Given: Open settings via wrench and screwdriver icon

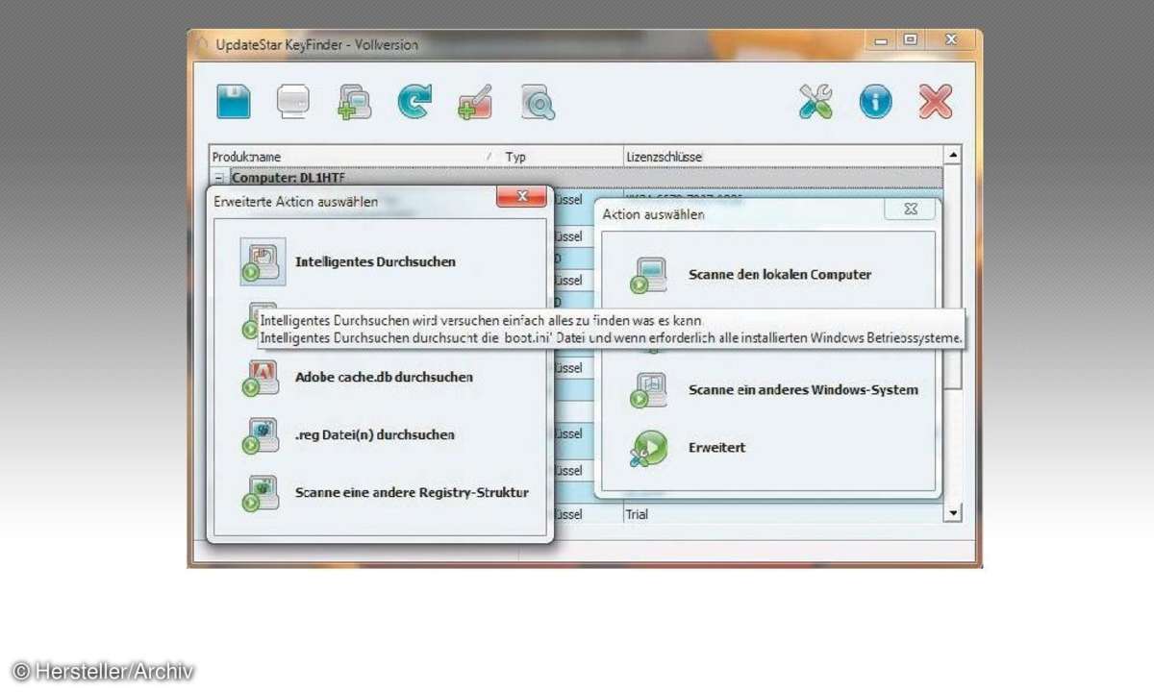Looking at the screenshot, I should coord(815,101).
